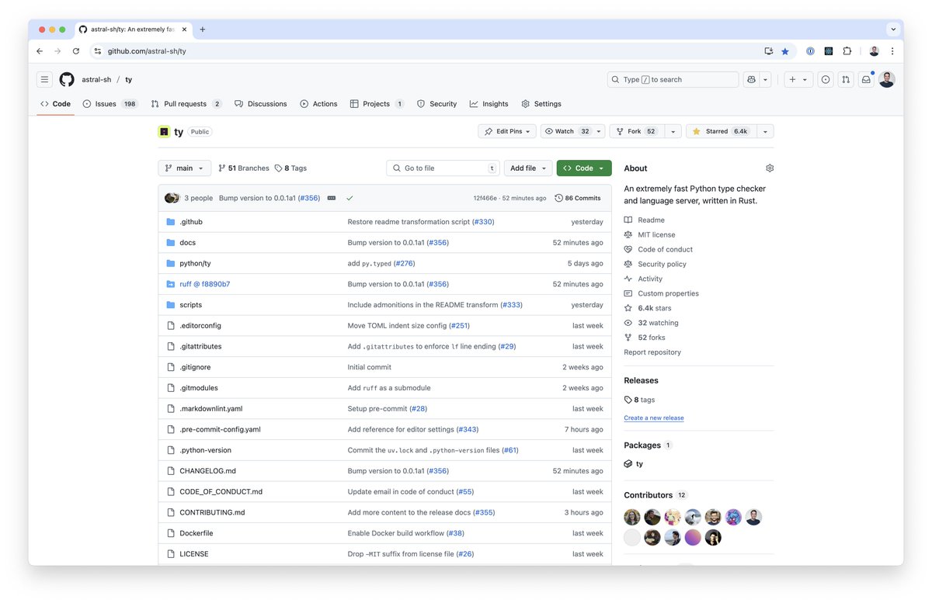
Task: Open the GitHub hamburger navigation menu
Action: click(45, 79)
